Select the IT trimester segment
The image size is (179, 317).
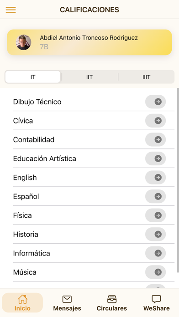tap(33, 77)
